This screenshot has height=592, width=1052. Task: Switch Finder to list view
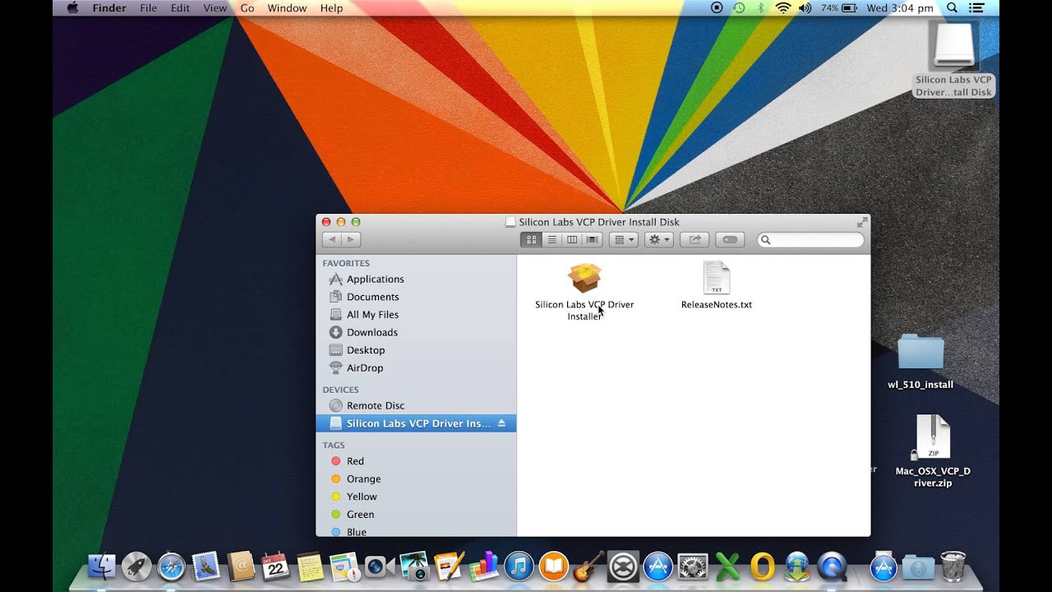click(x=552, y=239)
